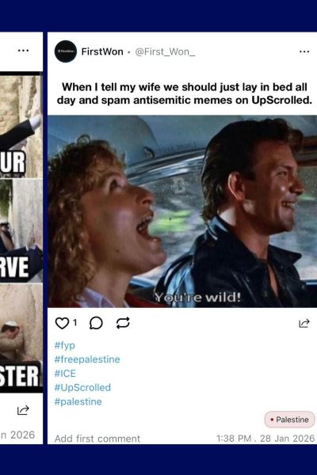
Task: Open the FirstWon profile avatar
Action: pos(66,51)
